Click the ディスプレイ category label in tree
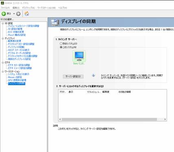 tap(10, 38)
